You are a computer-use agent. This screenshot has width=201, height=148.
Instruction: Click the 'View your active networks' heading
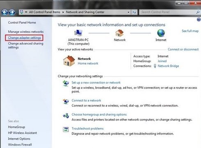[75, 49]
